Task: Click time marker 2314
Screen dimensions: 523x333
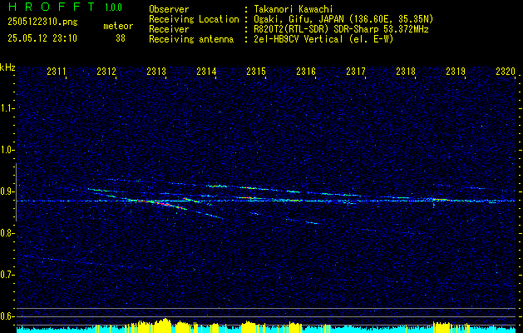Action: (206, 72)
